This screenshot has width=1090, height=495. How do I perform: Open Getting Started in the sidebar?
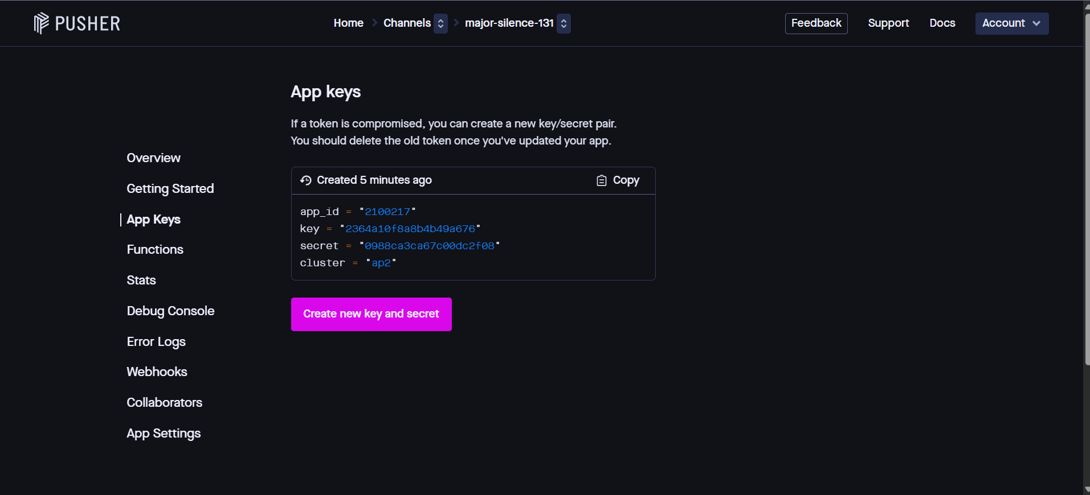click(170, 188)
